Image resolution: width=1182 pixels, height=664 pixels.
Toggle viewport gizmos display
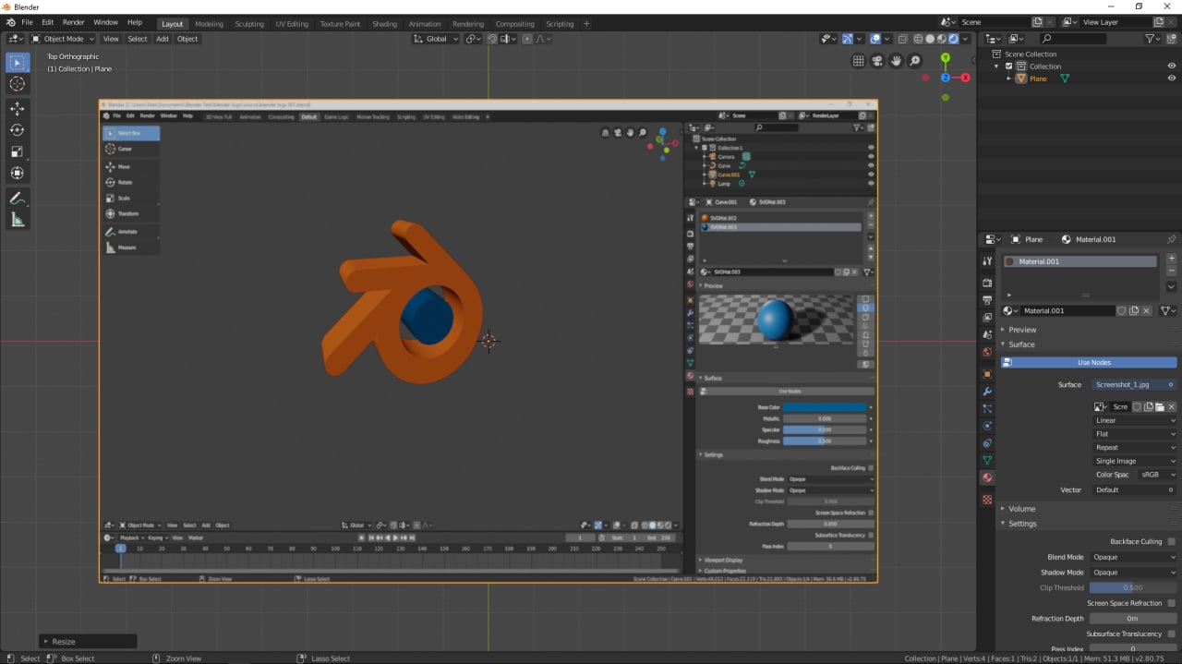(848, 39)
